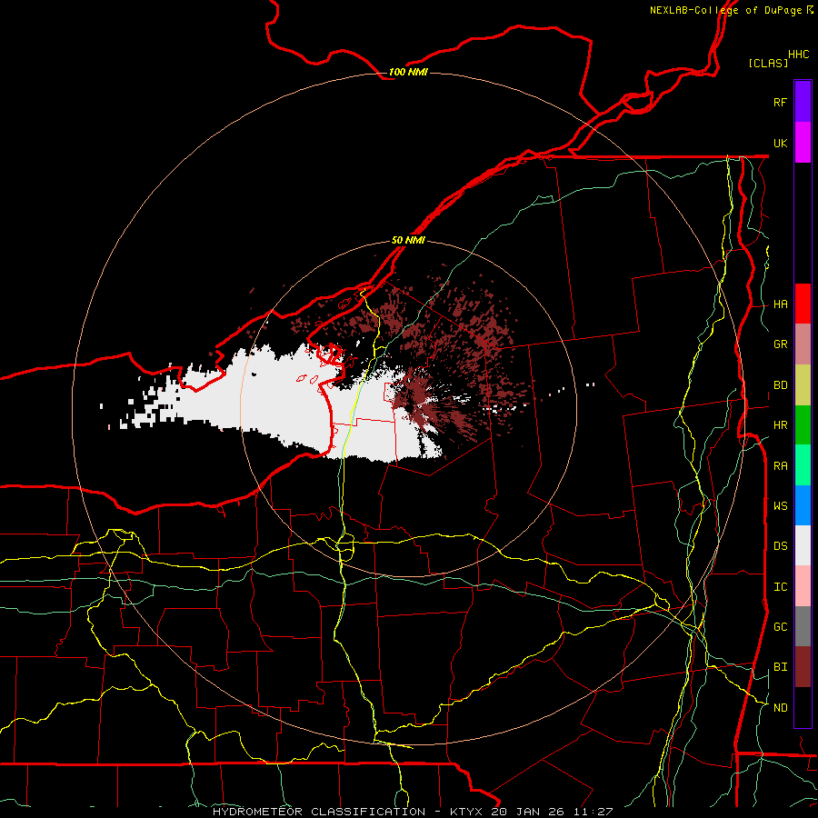Click the ND legend label
818x818 pixels.
pos(780,708)
